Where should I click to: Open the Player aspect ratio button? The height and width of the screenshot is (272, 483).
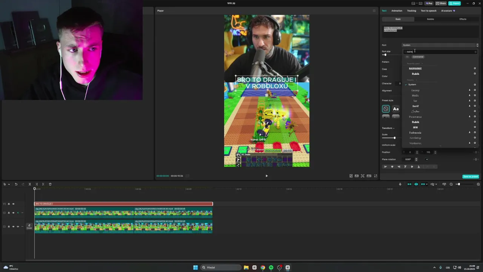(369, 176)
